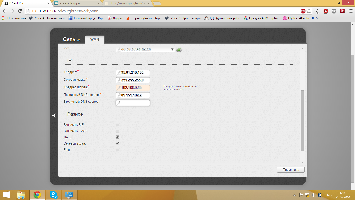Uncheck the Сетевой экран checkbox
The width and height of the screenshot is (355, 200).
pos(117,143)
